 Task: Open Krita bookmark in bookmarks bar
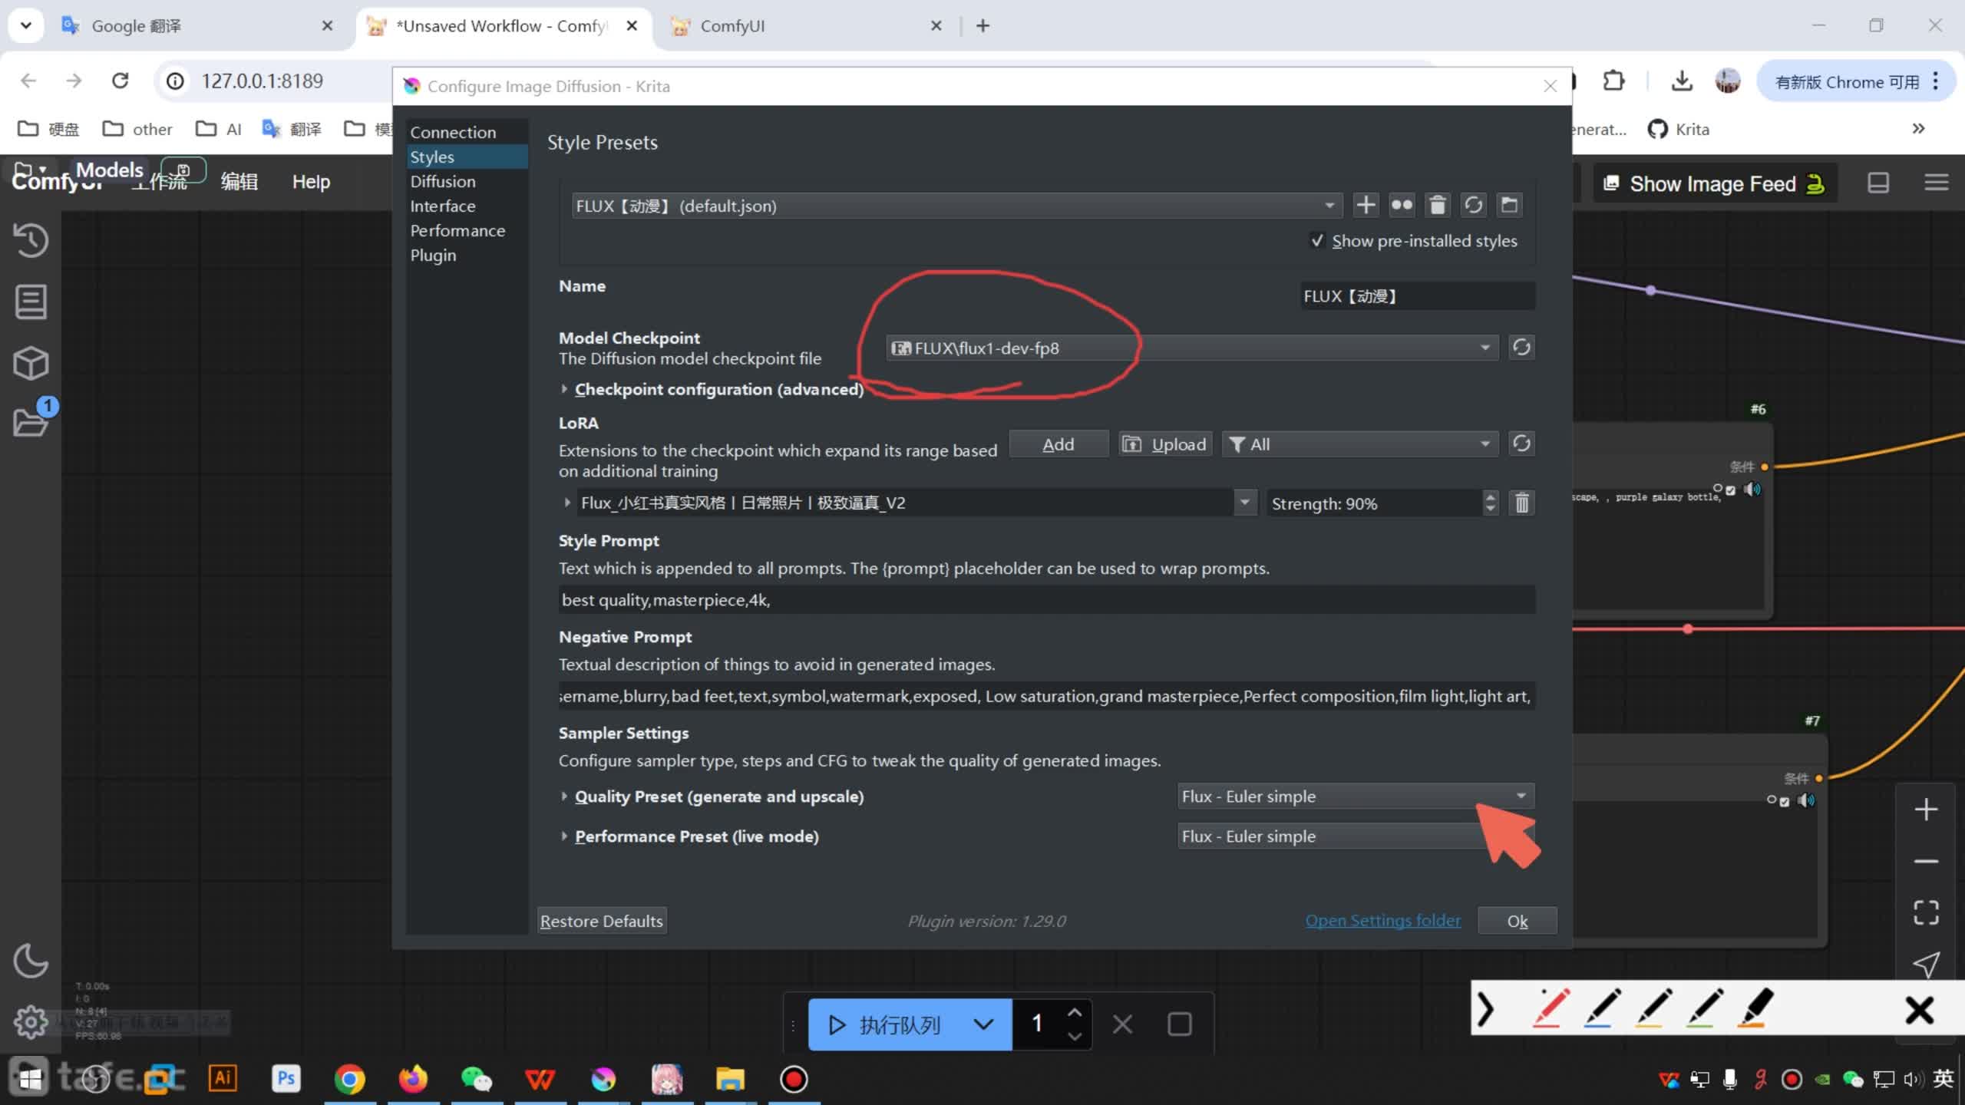pos(1679,129)
